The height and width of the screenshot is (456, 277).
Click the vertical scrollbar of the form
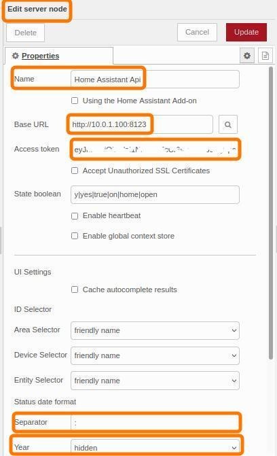pyautogui.click(x=271, y=213)
